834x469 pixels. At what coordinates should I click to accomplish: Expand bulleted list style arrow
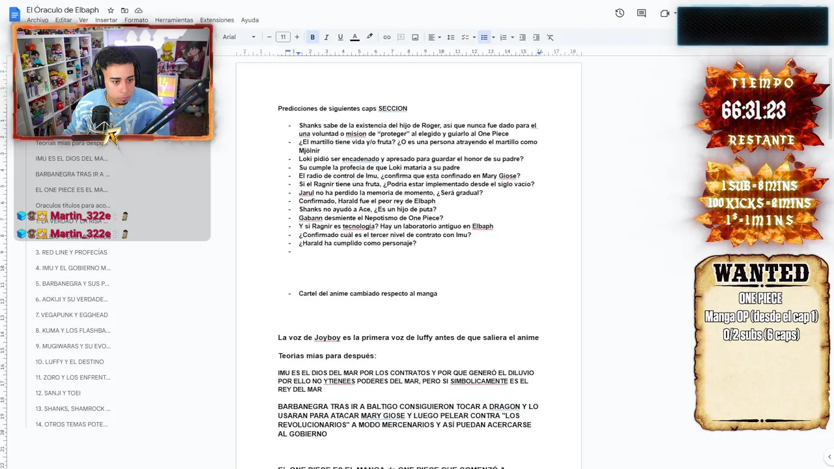point(493,37)
